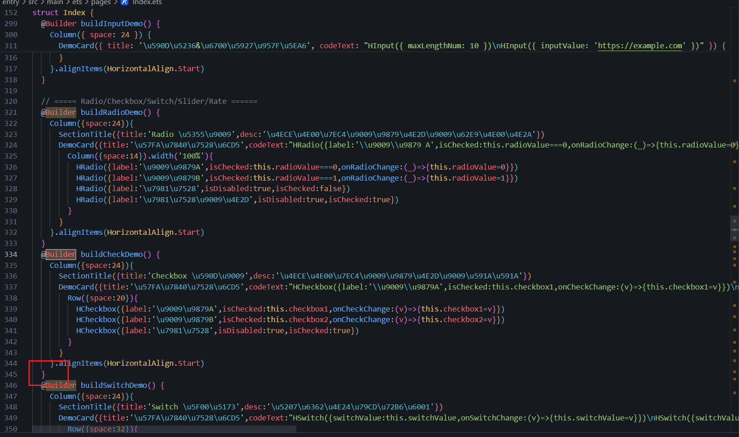Click 'buildSwitchDemo' function name
This screenshot has height=437, width=739.
114,385
